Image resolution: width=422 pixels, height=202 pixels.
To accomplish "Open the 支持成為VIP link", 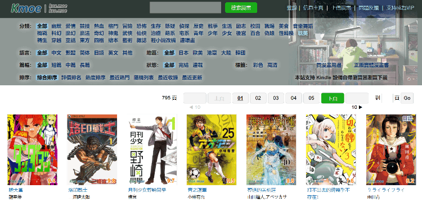I will click(400, 8).
